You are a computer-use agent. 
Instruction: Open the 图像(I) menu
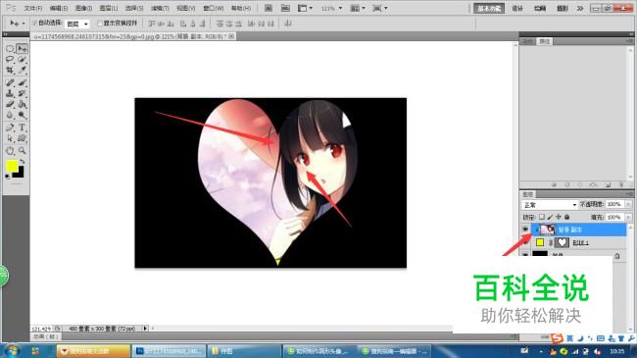(83, 8)
